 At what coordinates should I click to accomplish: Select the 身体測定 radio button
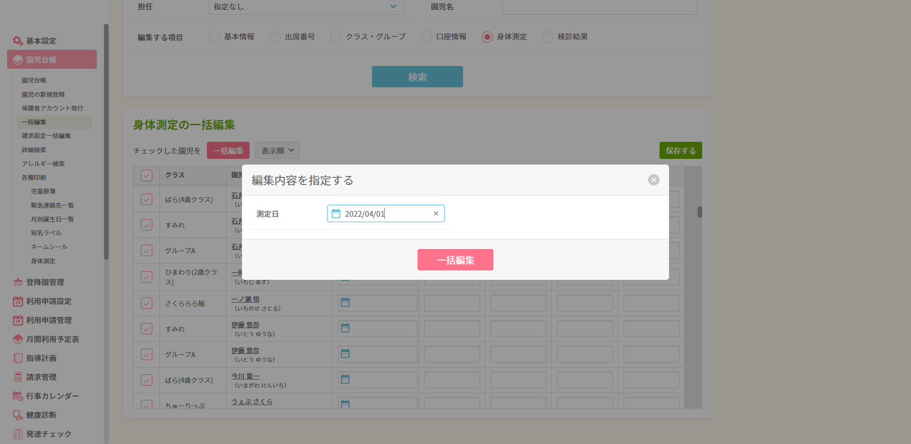pos(487,37)
